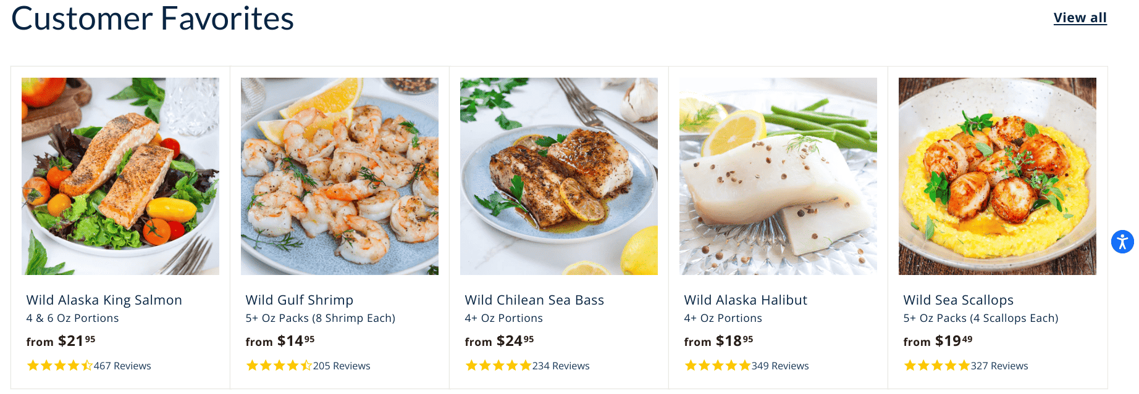Select the Wild Gulf Shrimp product title
Viewport: 1139px width, 394px height.
[299, 300]
